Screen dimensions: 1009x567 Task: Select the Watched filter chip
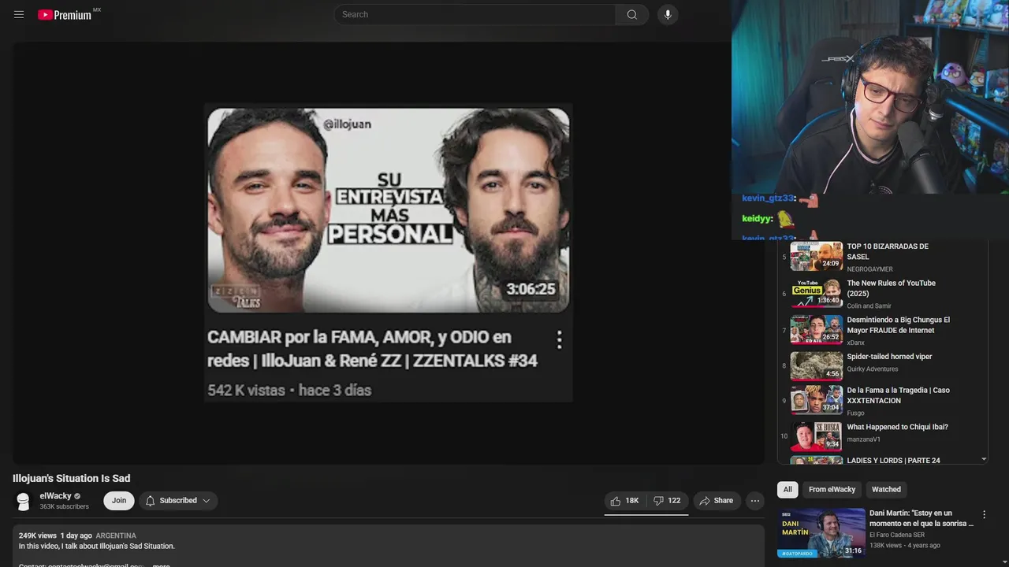coord(886,489)
